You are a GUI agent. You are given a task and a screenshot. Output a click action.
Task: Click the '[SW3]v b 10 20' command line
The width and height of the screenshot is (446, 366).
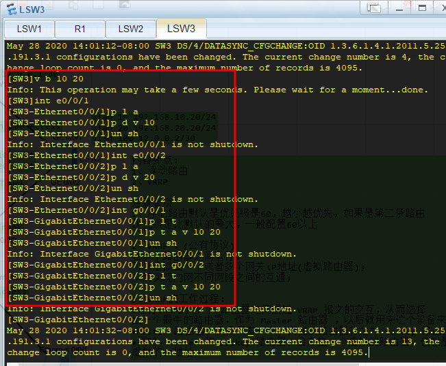(45, 79)
